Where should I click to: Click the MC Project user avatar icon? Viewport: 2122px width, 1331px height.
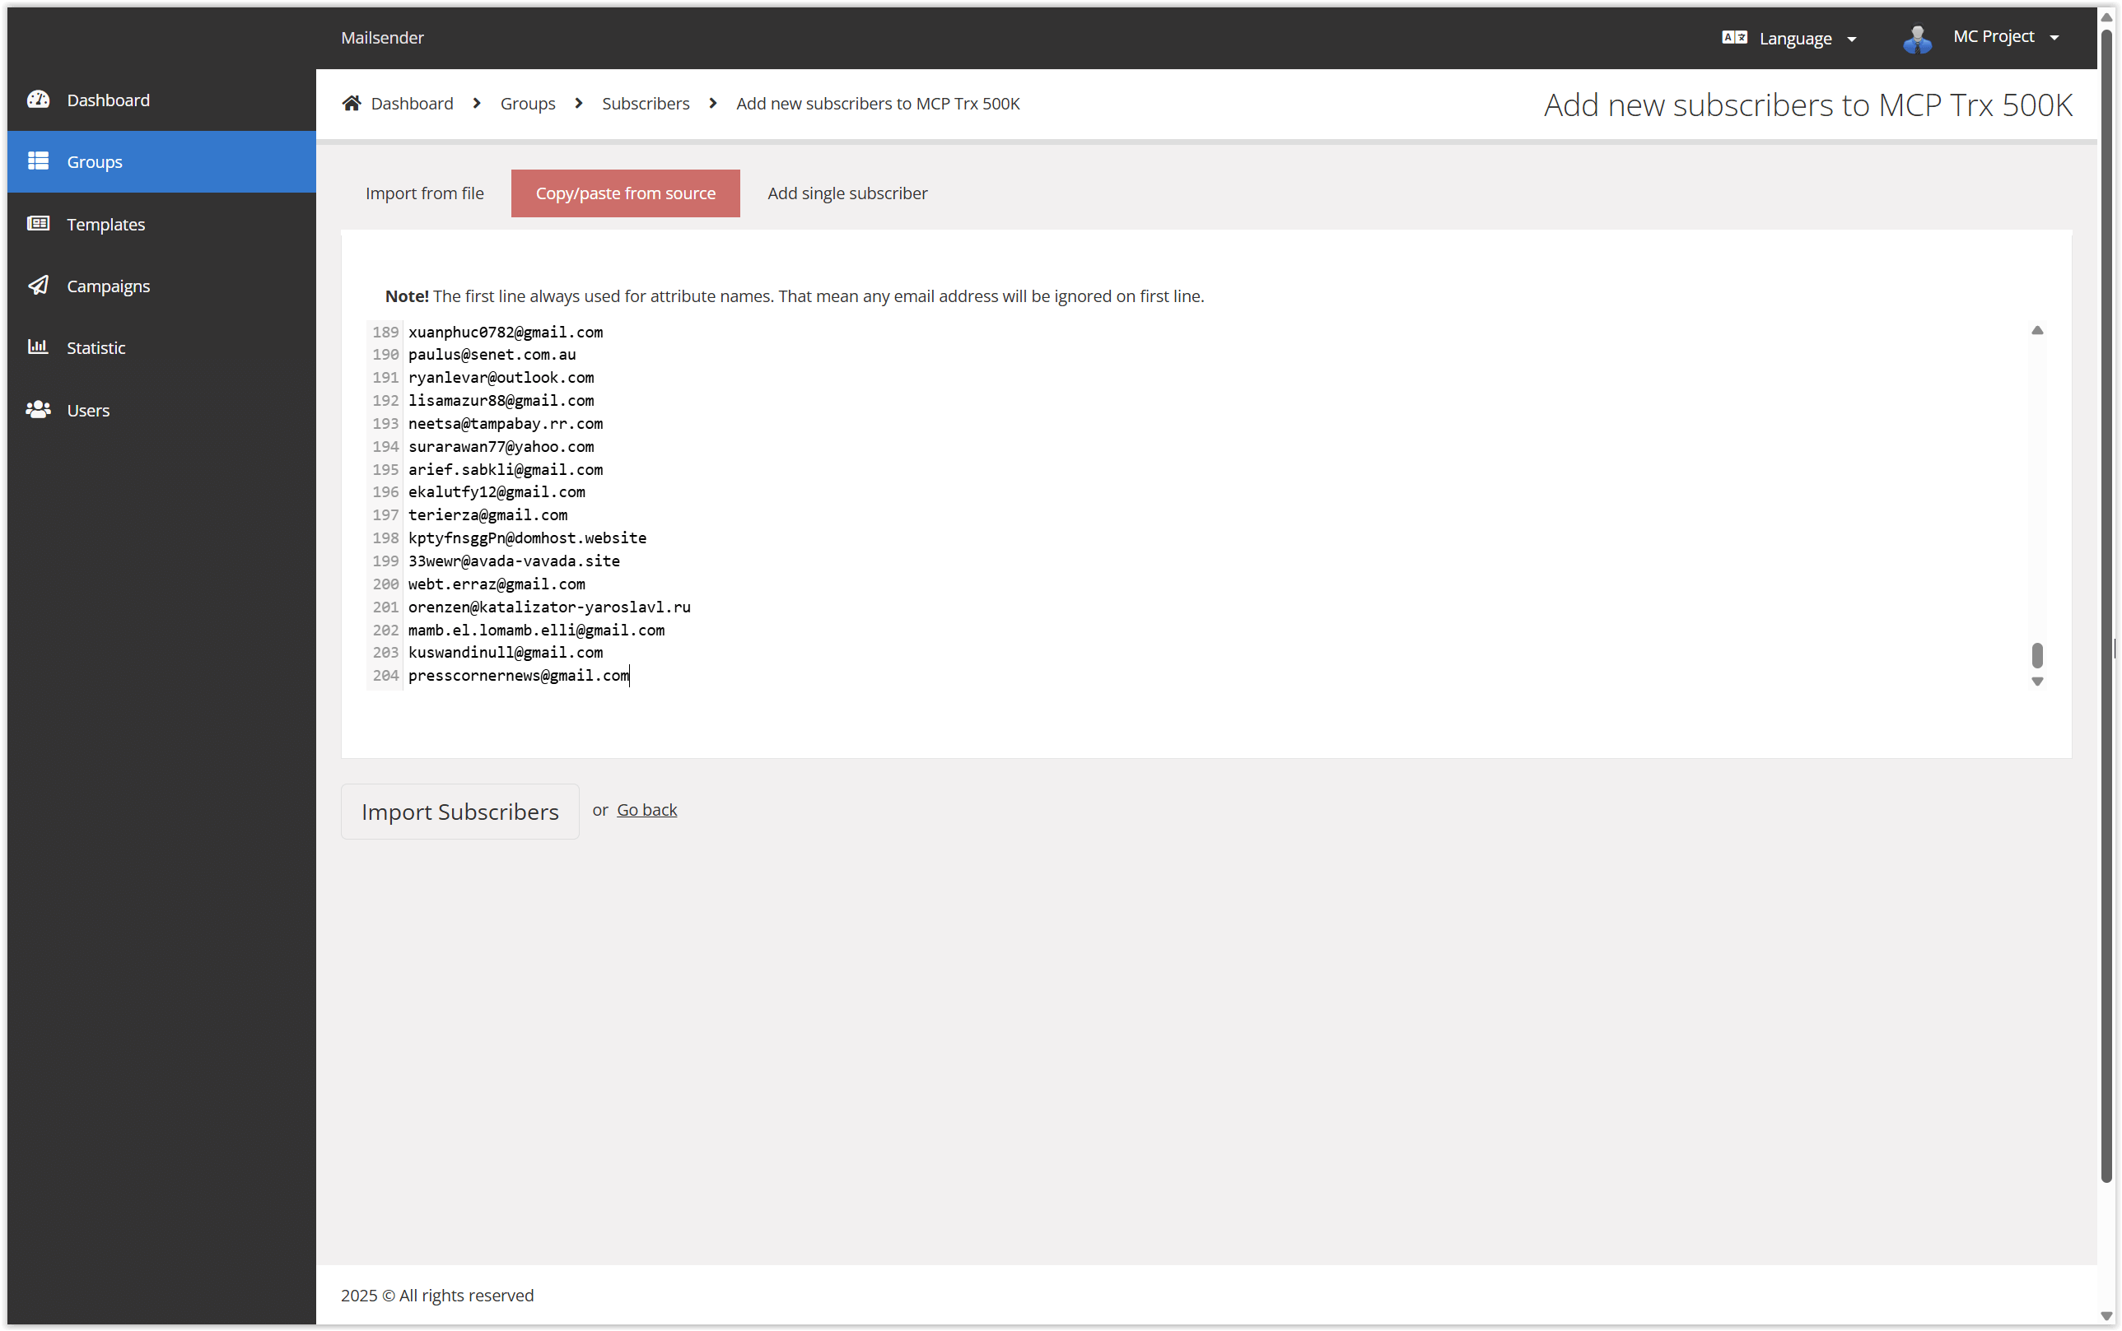point(1917,37)
